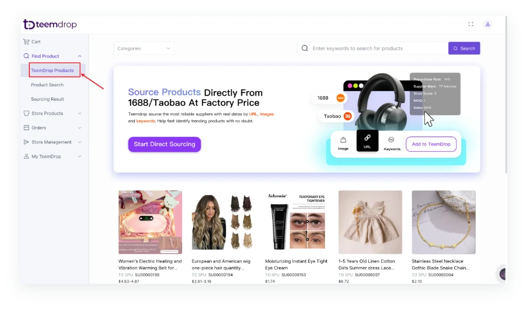Viewport: 528px width, 309px height.
Task: Open the Stainless Steel Necklace product thumbnail
Action: coord(443,222)
